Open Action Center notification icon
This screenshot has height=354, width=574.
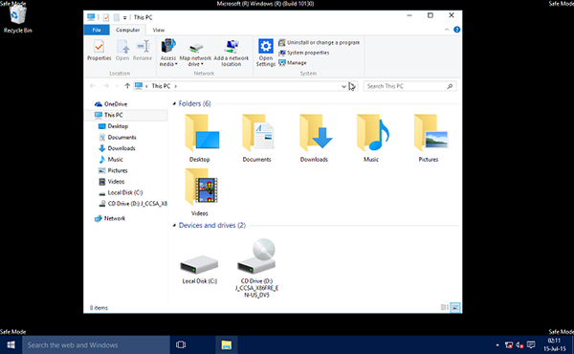tap(531, 344)
